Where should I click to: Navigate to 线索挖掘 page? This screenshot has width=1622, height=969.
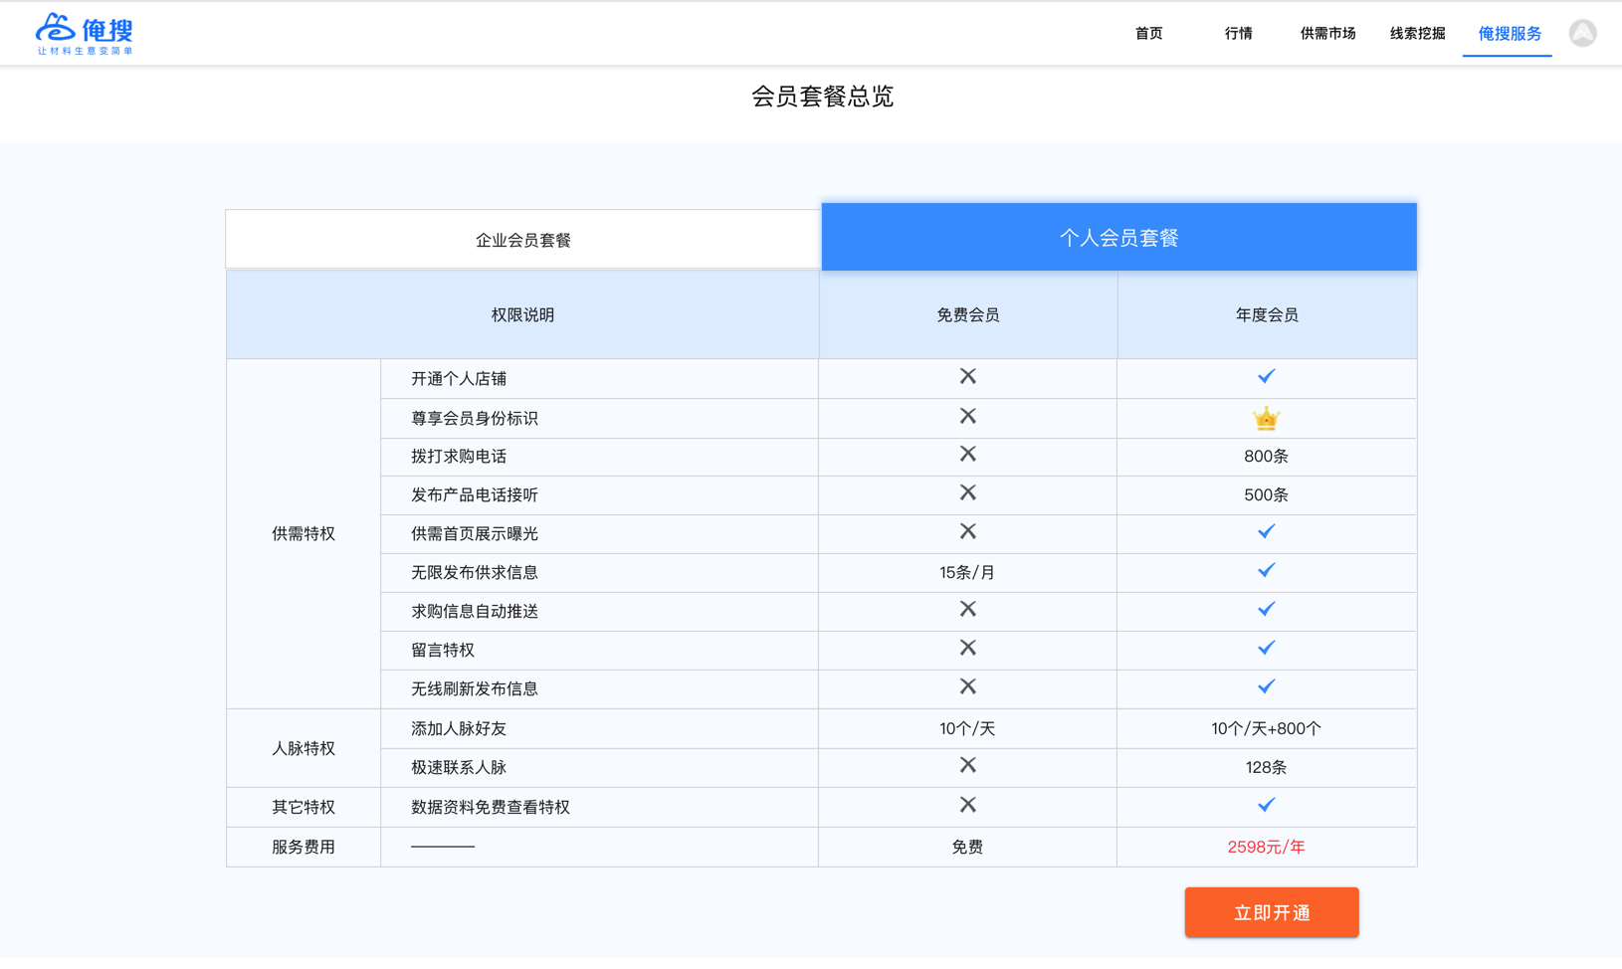point(1417,34)
